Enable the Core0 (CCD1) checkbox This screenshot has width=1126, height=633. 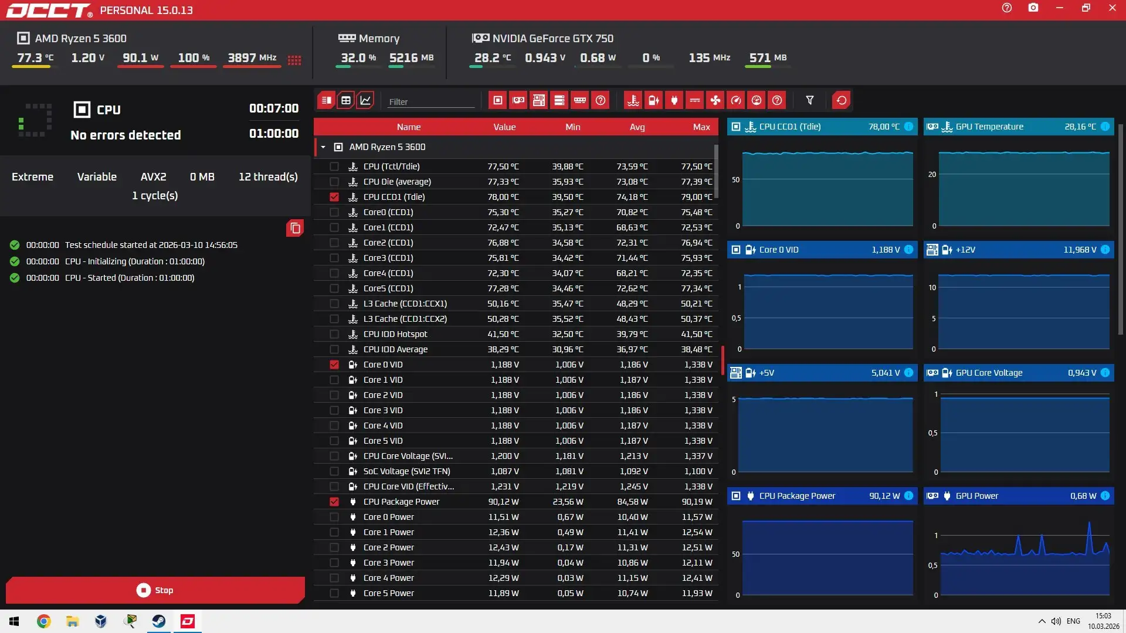coord(334,212)
